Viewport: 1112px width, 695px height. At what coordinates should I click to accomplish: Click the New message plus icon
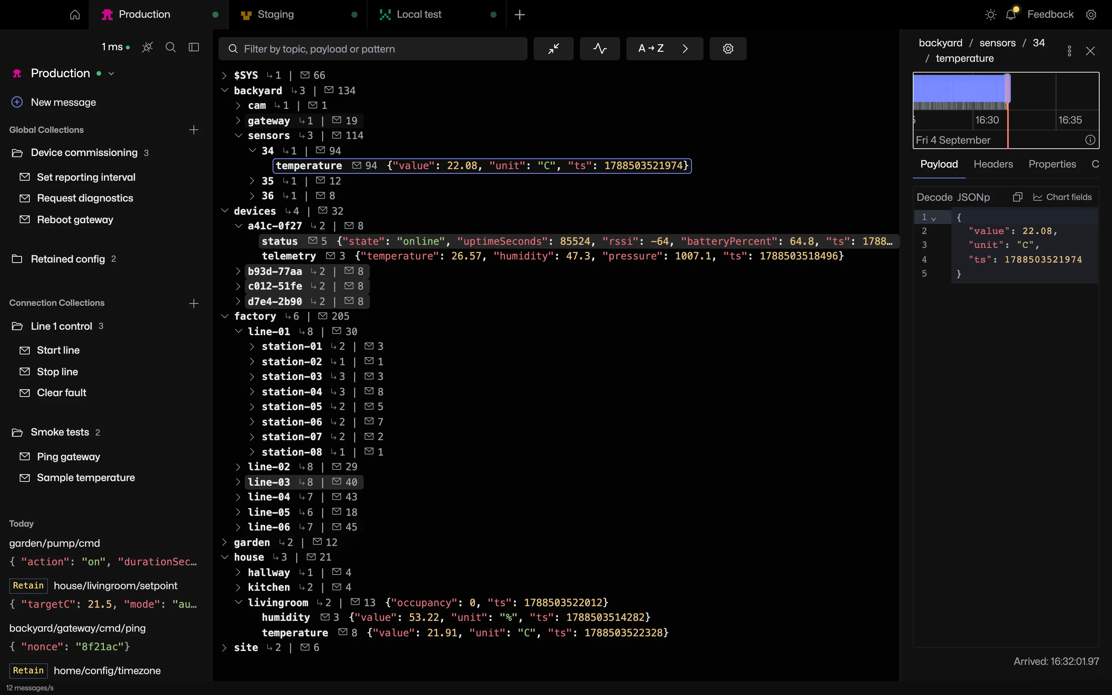coord(17,102)
